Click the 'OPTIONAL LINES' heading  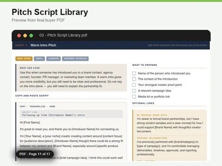(143, 103)
